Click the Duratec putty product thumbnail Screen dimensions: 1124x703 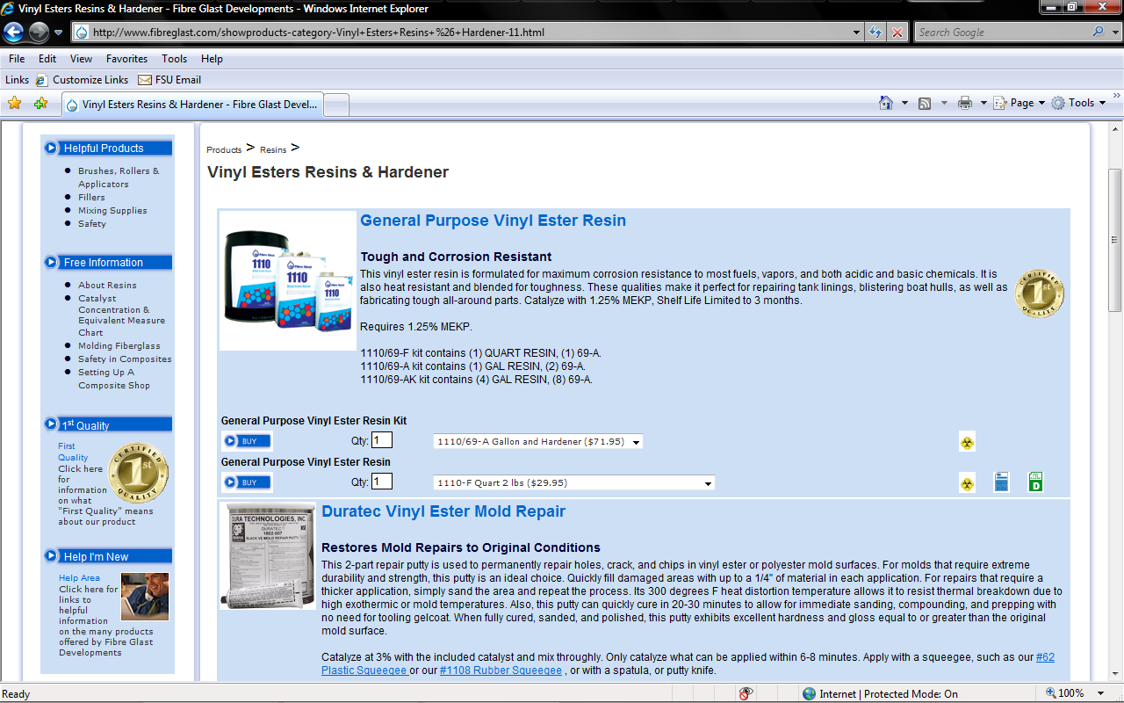tap(268, 556)
